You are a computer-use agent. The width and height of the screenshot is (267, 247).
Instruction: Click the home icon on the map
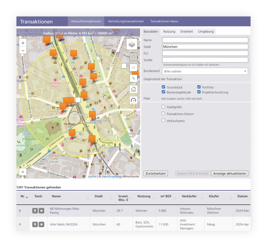(x=133, y=89)
